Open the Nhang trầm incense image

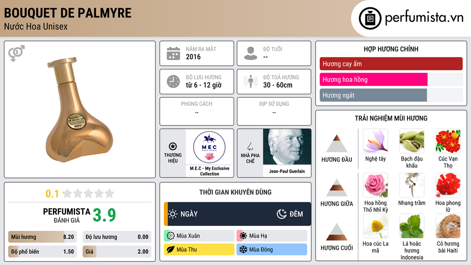click(412, 185)
